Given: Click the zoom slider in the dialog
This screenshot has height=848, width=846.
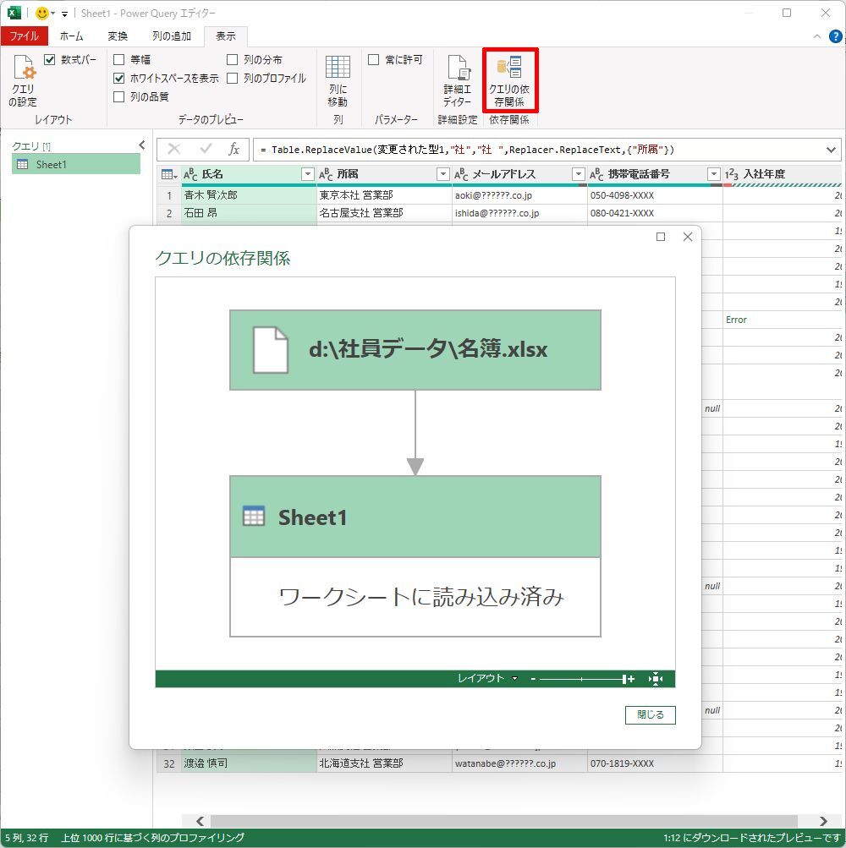Looking at the screenshot, I should point(584,679).
